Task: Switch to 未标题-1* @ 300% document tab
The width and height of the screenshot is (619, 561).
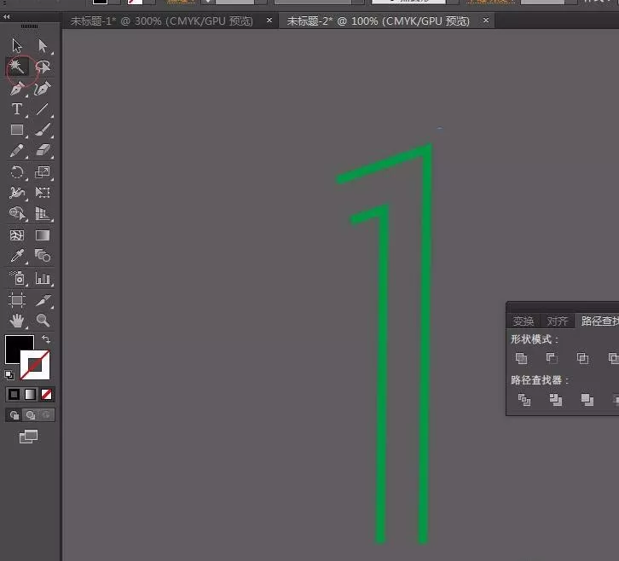Action: tap(161, 21)
